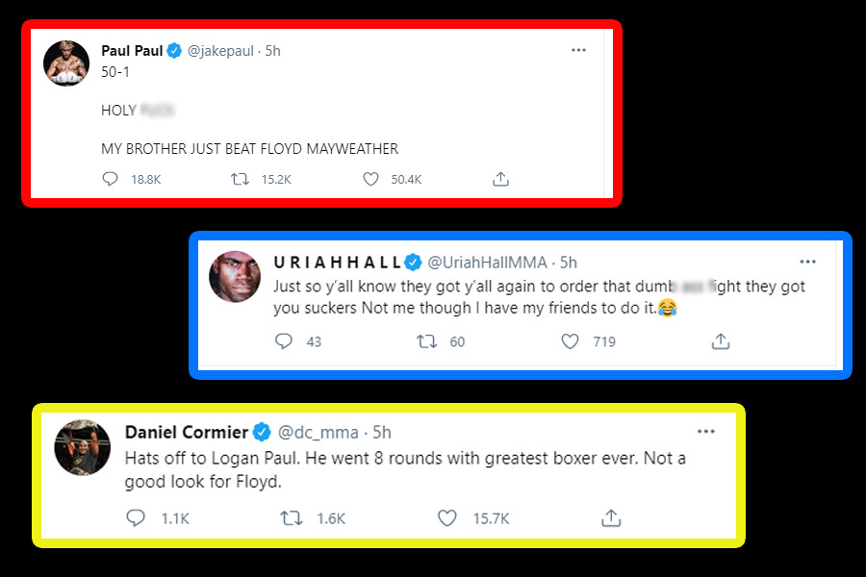This screenshot has height=577, width=866.
Task: Open the more options menu on Cormier's tweet
Action: click(706, 432)
